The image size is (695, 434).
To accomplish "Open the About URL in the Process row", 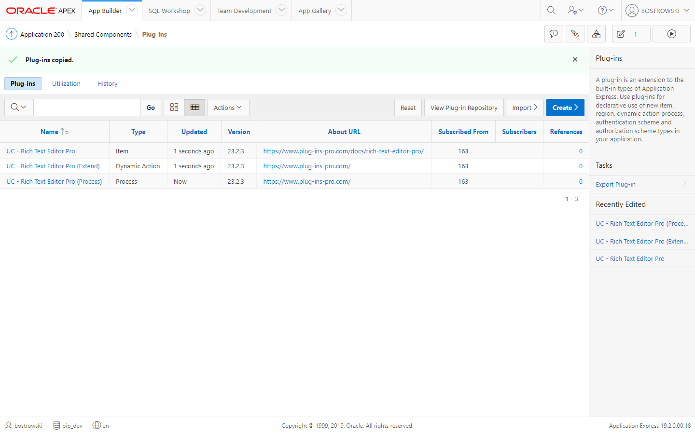I will click(x=307, y=181).
